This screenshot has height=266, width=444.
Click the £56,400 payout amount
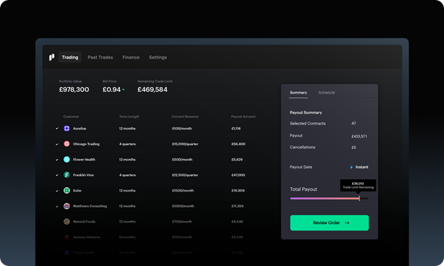pyautogui.click(x=238, y=144)
